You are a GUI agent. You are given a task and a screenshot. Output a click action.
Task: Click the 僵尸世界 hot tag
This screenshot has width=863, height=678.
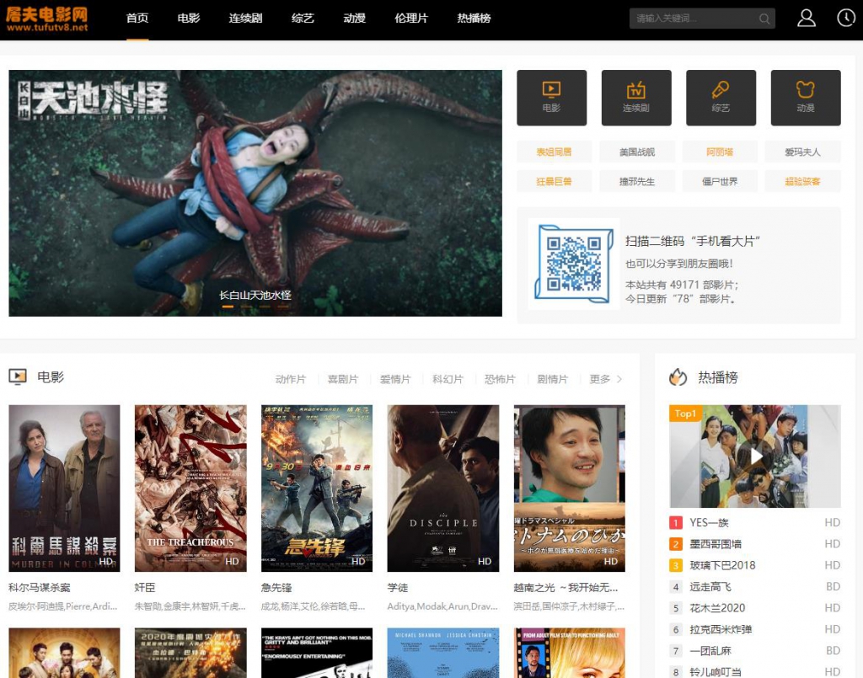click(x=720, y=181)
